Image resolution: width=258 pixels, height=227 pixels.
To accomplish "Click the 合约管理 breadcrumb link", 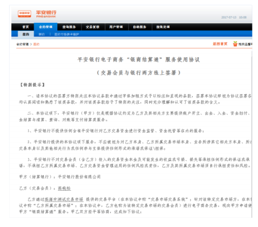I will 22,44.
